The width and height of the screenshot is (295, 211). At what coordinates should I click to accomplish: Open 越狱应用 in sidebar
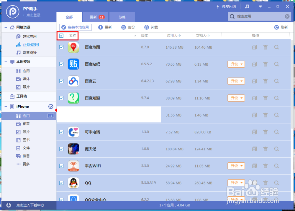point(26,36)
